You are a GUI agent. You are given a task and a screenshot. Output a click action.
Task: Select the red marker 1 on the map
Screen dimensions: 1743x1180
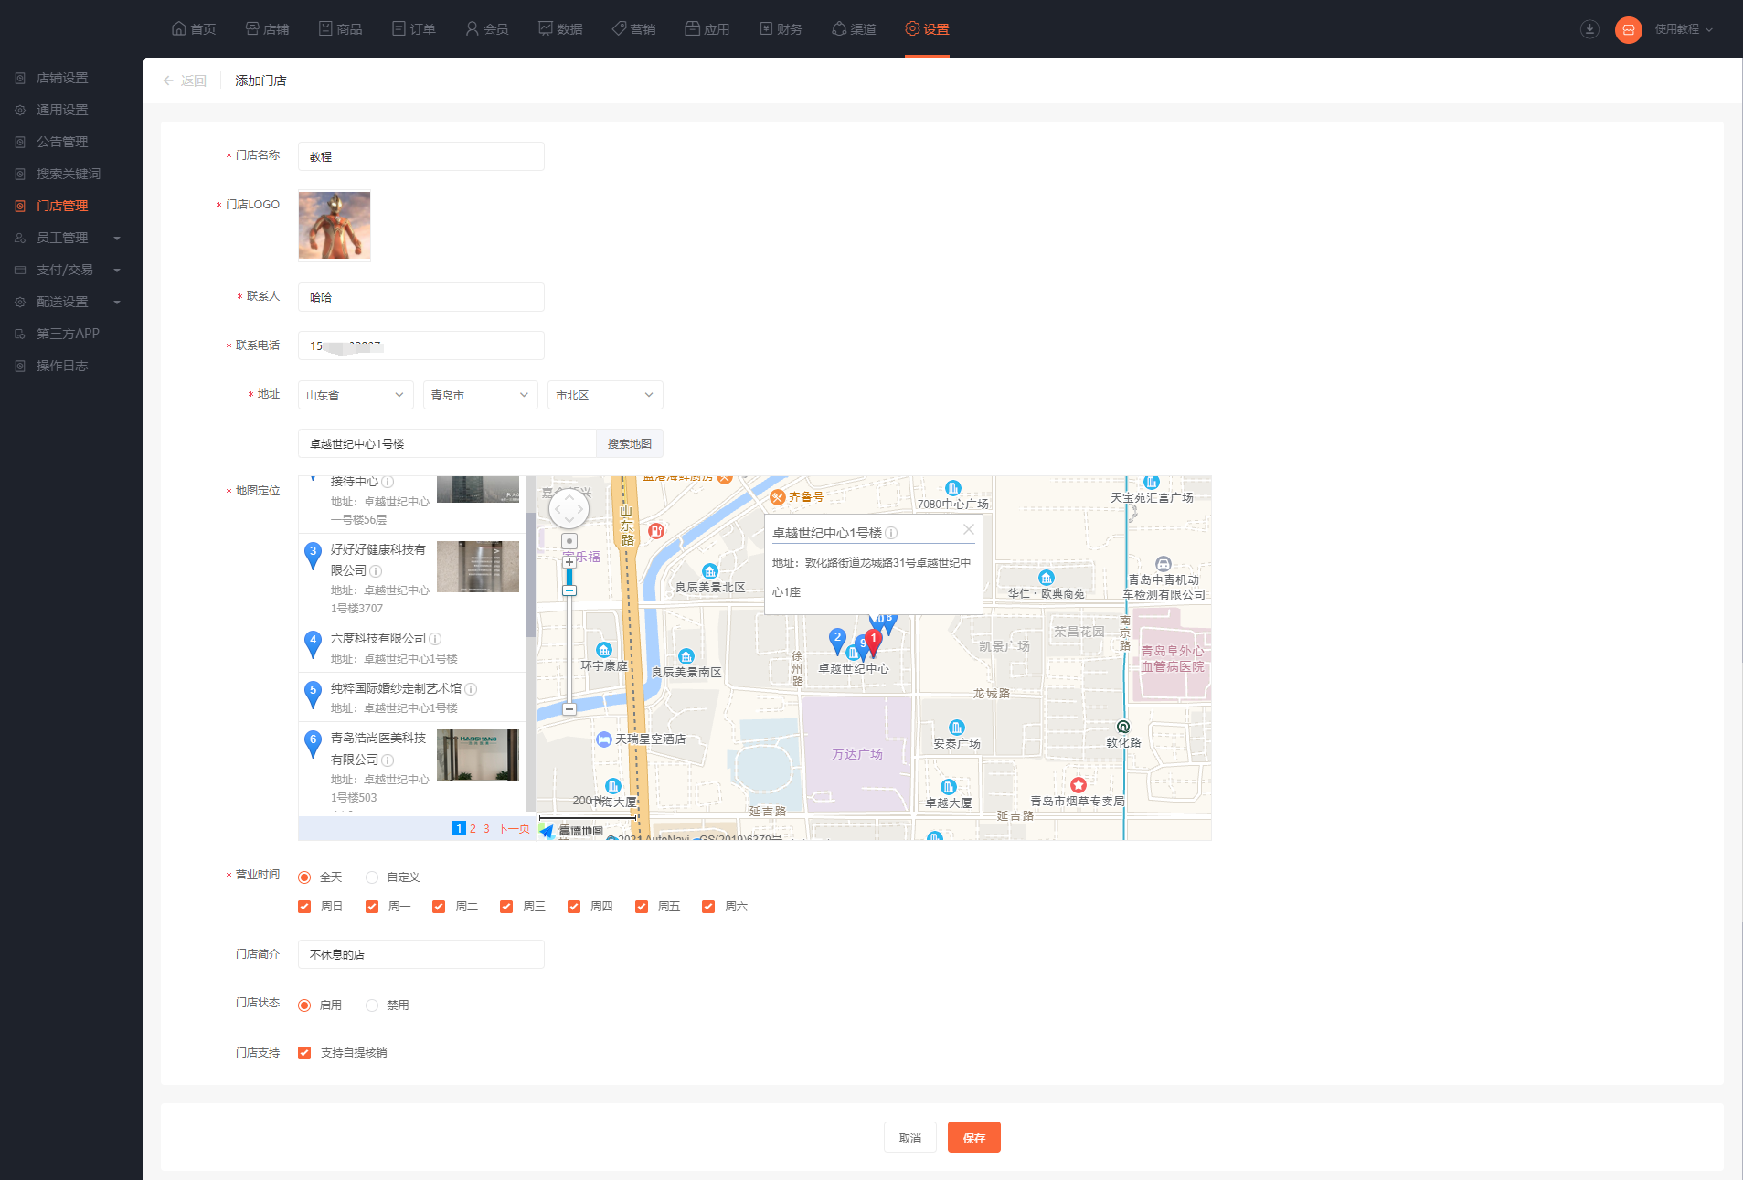pyautogui.click(x=873, y=641)
